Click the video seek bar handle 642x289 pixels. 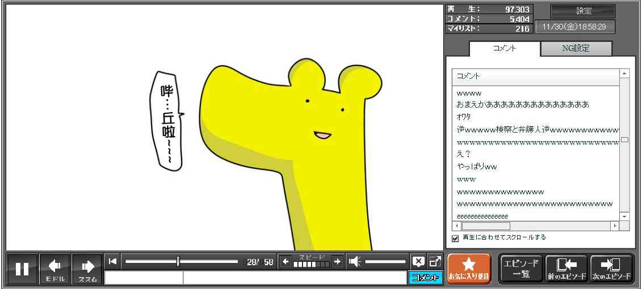click(178, 261)
